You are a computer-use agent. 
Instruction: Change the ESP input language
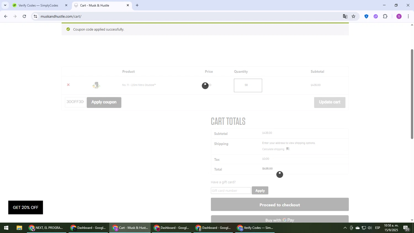378,228
